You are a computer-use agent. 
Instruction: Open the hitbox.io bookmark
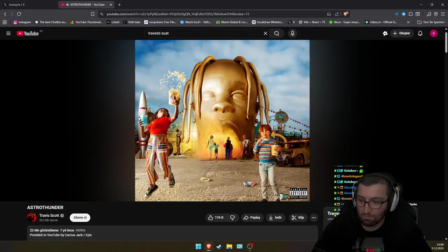click(x=381, y=22)
